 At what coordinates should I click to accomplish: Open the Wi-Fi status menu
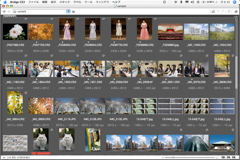pos(176,2)
